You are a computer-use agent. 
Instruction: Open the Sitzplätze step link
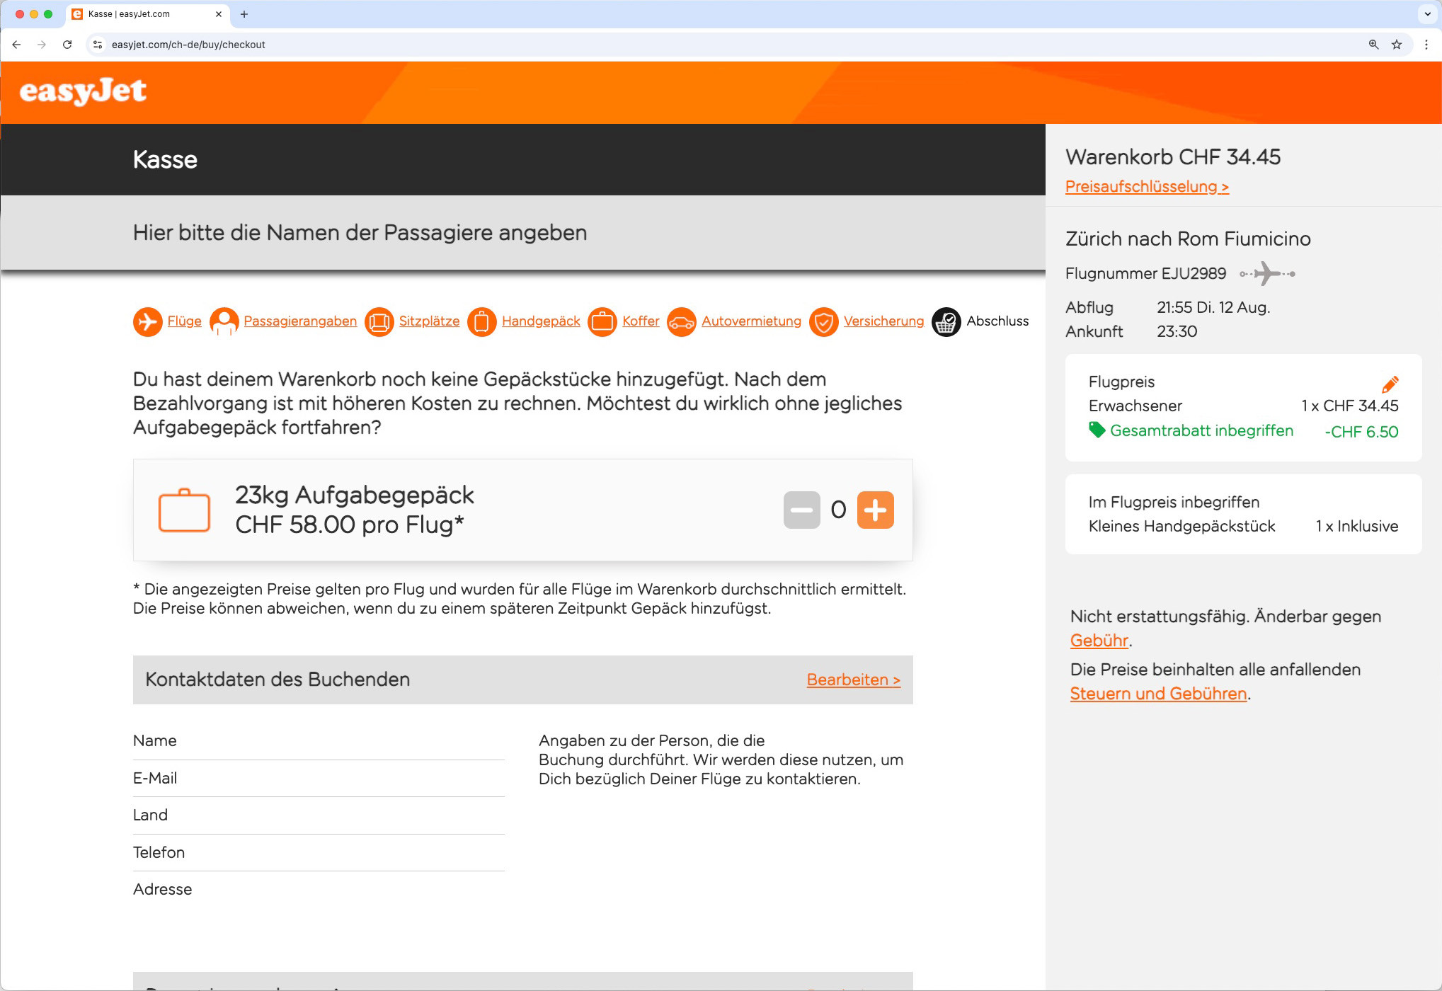tap(429, 321)
